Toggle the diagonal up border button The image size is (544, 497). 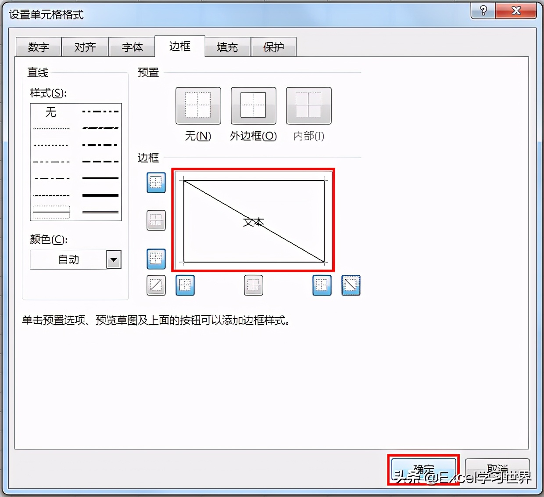point(156,285)
